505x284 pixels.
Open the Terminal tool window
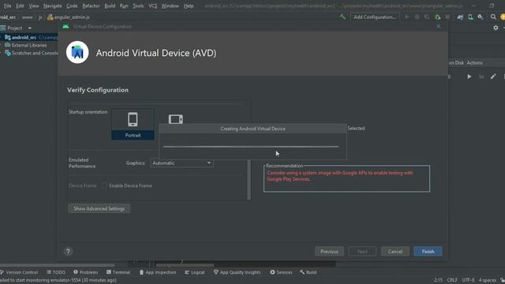pos(118,272)
